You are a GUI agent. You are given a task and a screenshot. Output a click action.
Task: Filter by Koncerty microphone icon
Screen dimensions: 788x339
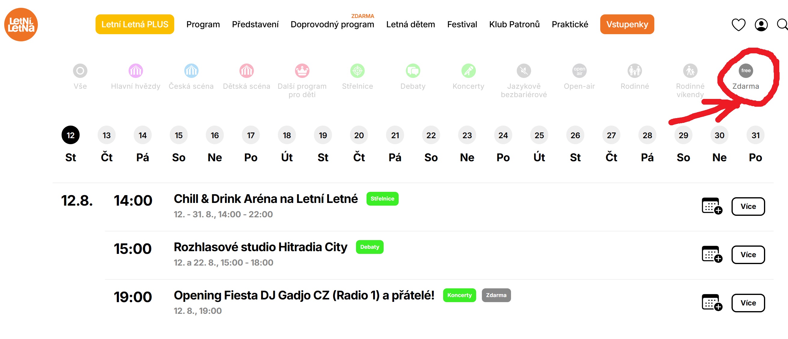pos(468,71)
